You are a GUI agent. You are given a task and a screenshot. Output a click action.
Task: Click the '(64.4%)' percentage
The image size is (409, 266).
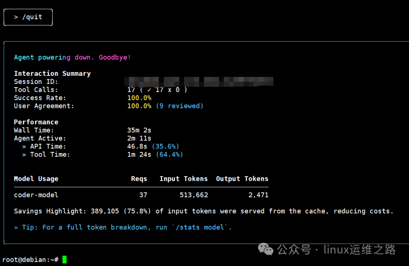pyautogui.click(x=170, y=155)
